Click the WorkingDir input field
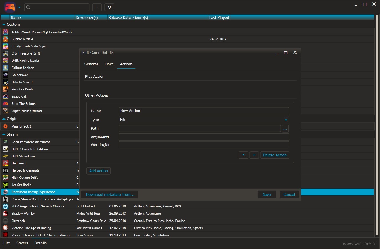The height and width of the screenshot is (249, 380). (x=204, y=145)
